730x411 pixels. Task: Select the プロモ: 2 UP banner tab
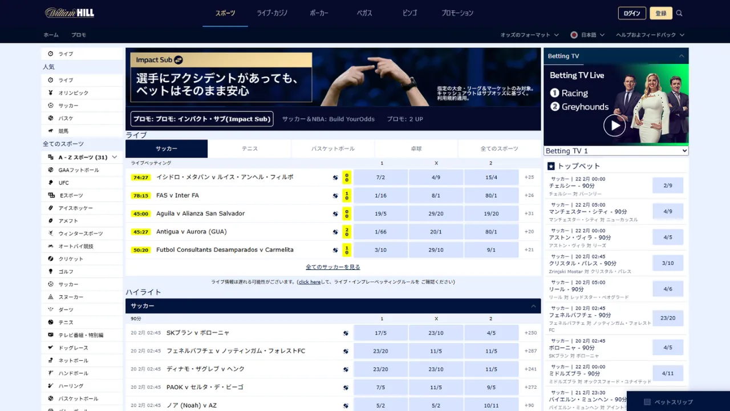[405, 119]
